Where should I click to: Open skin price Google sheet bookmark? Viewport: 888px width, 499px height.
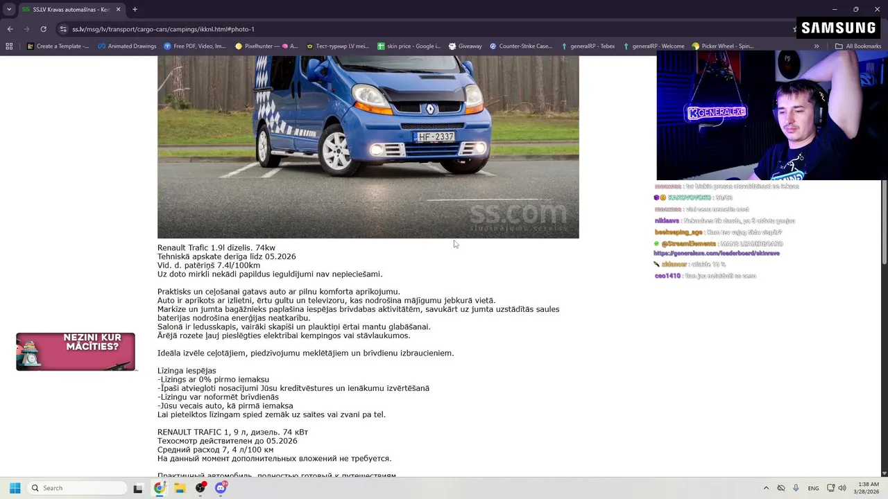coord(409,46)
